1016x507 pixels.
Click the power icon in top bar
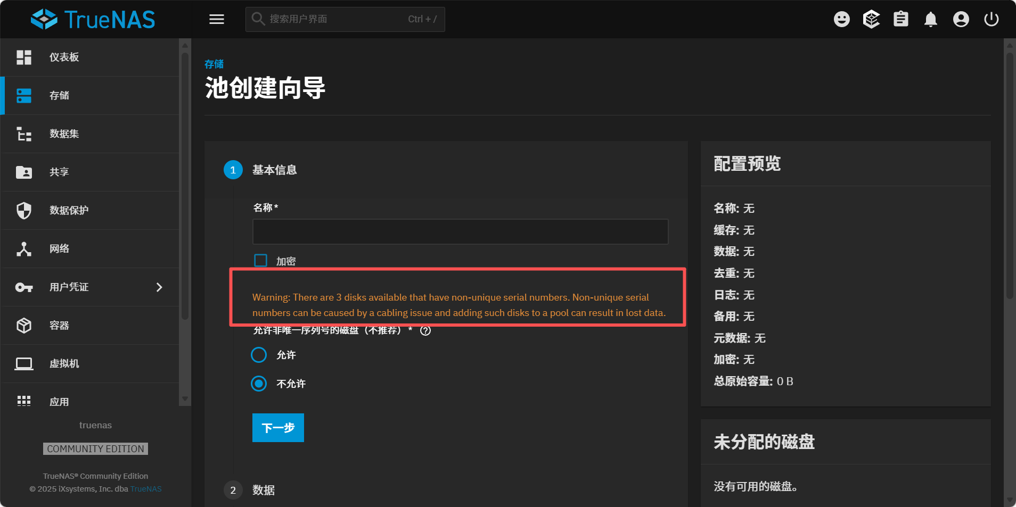[x=991, y=19]
